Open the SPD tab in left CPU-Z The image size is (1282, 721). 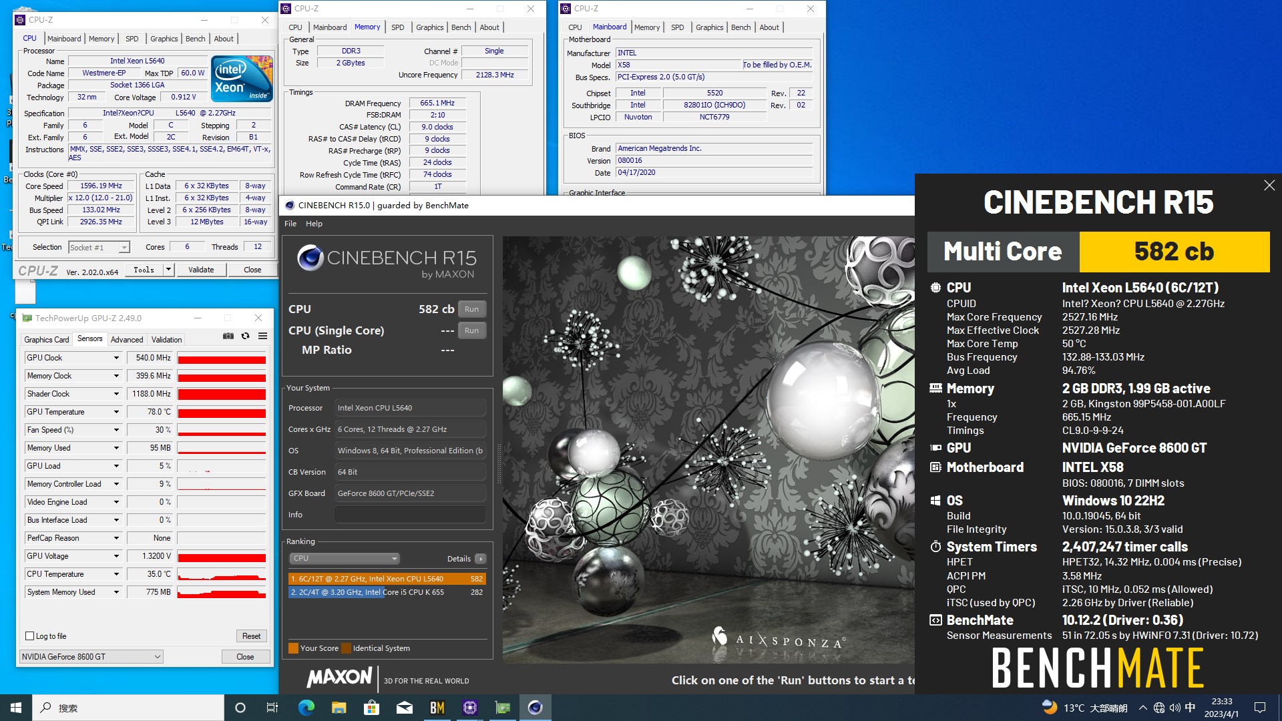point(132,39)
